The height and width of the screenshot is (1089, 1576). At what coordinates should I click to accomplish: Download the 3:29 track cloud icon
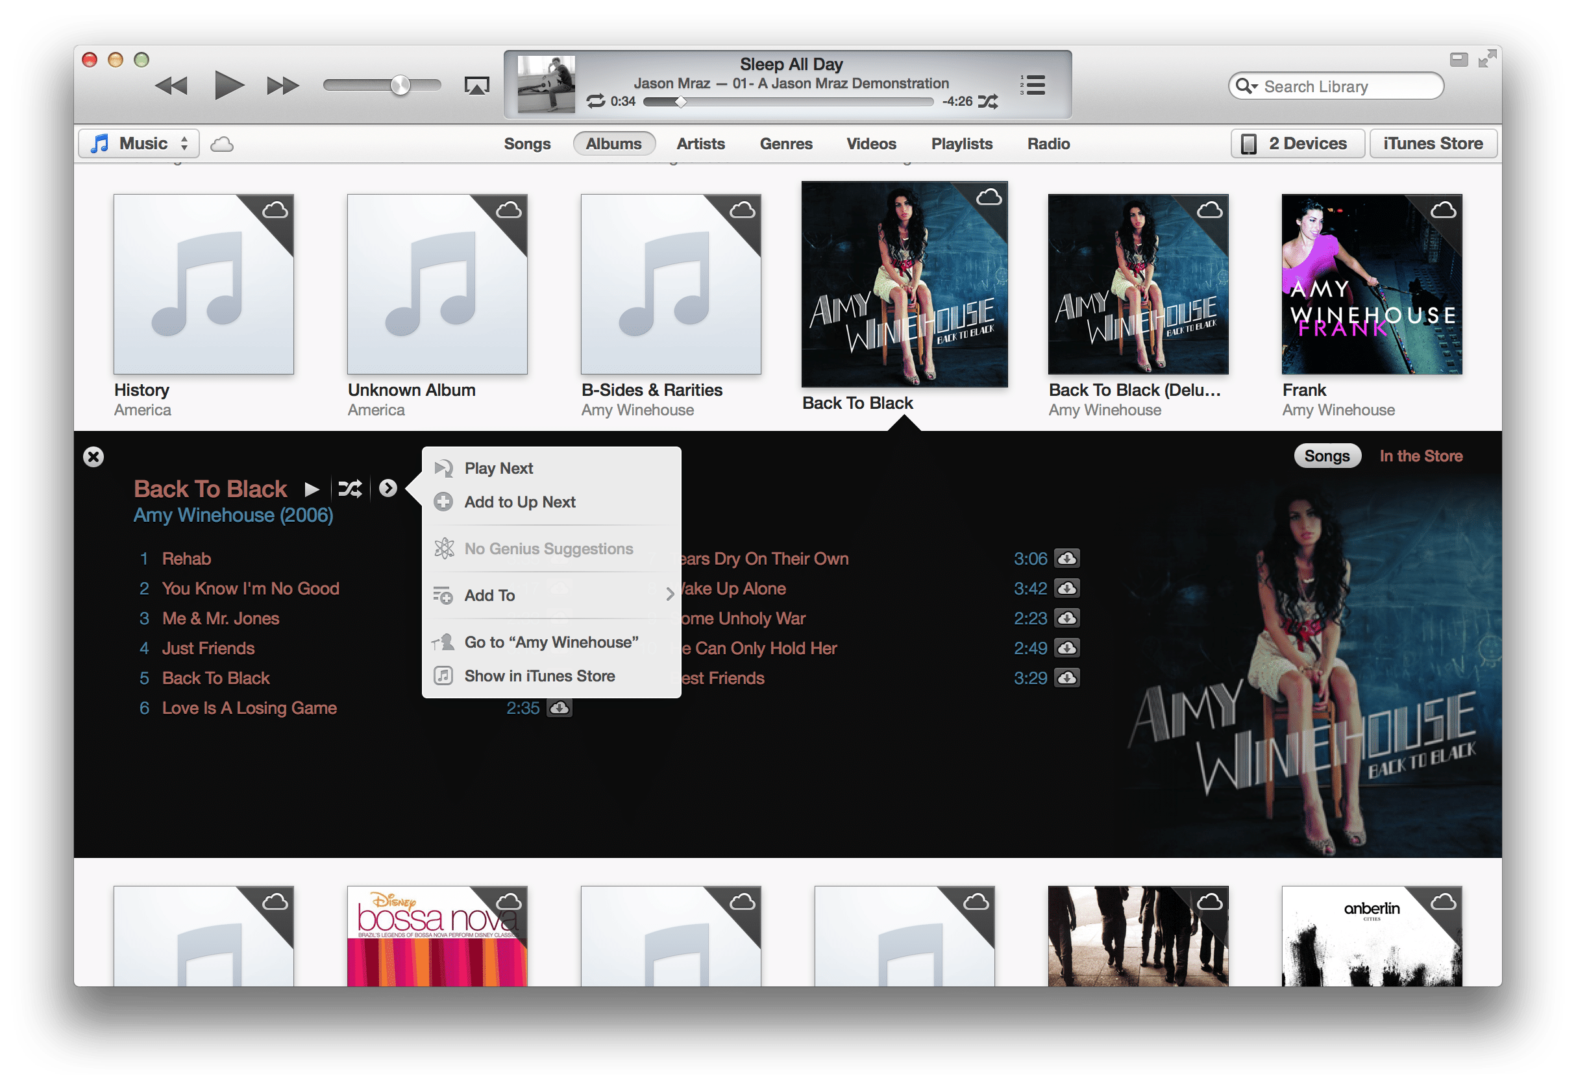coord(1067,679)
